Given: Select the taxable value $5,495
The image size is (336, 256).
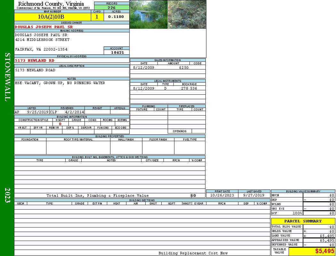Looking at the screenshot, I should coord(324,251).
